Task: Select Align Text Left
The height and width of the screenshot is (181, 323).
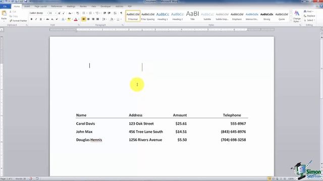Action: (84, 19)
